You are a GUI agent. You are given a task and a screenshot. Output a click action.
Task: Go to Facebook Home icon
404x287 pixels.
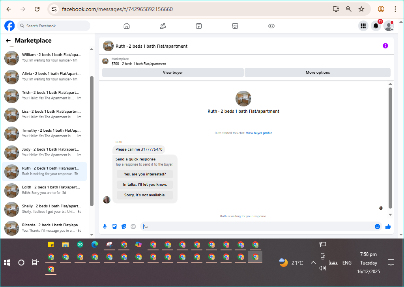[127, 26]
